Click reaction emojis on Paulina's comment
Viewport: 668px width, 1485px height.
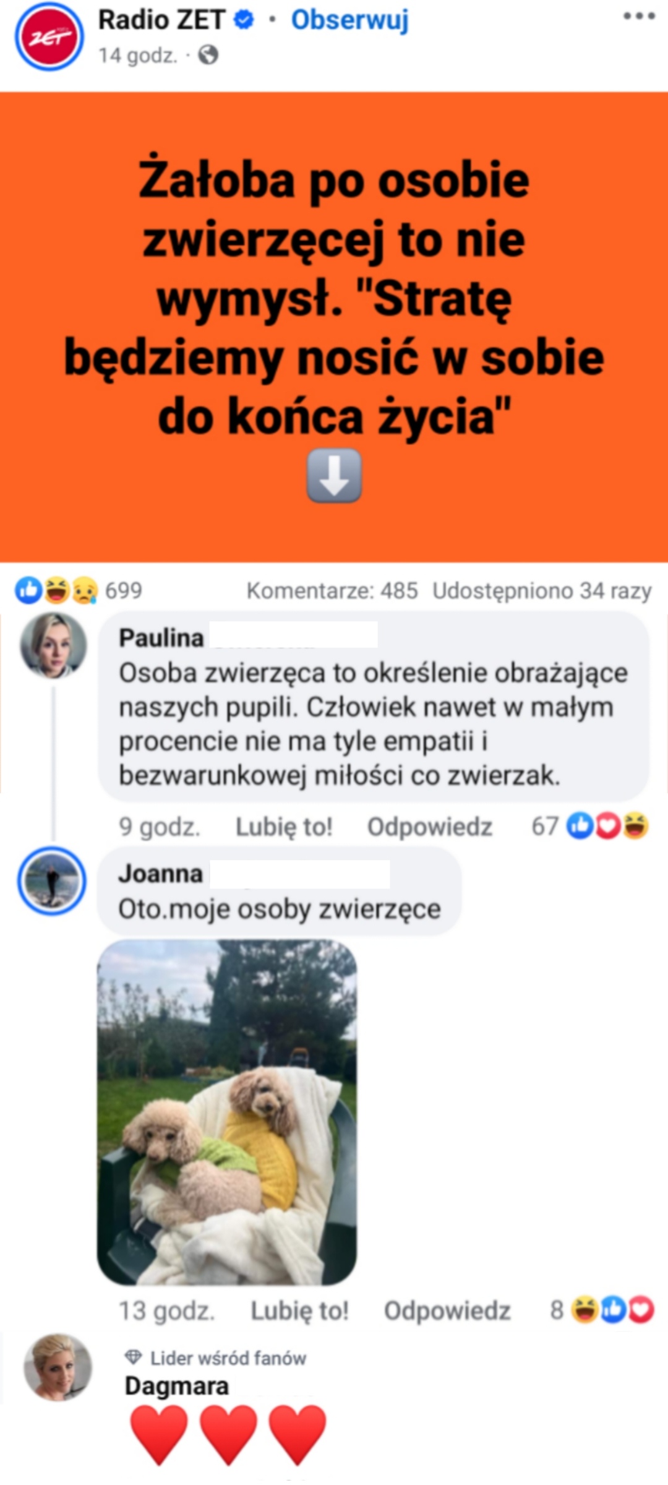pos(607,826)
